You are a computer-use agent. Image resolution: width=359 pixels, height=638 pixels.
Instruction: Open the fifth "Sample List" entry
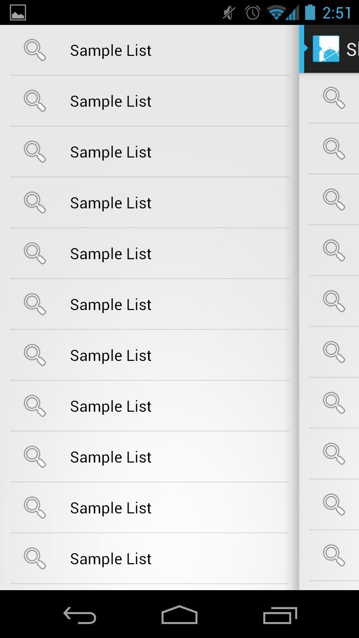point(111,254)
